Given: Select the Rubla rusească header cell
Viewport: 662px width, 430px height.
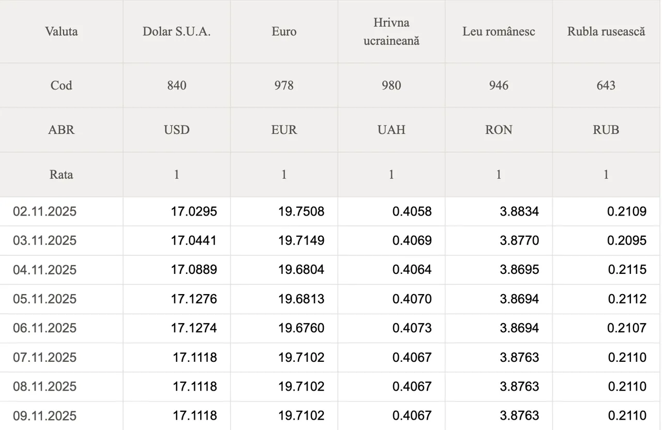Looking at the screenshot, I should (x=606, y=32).
